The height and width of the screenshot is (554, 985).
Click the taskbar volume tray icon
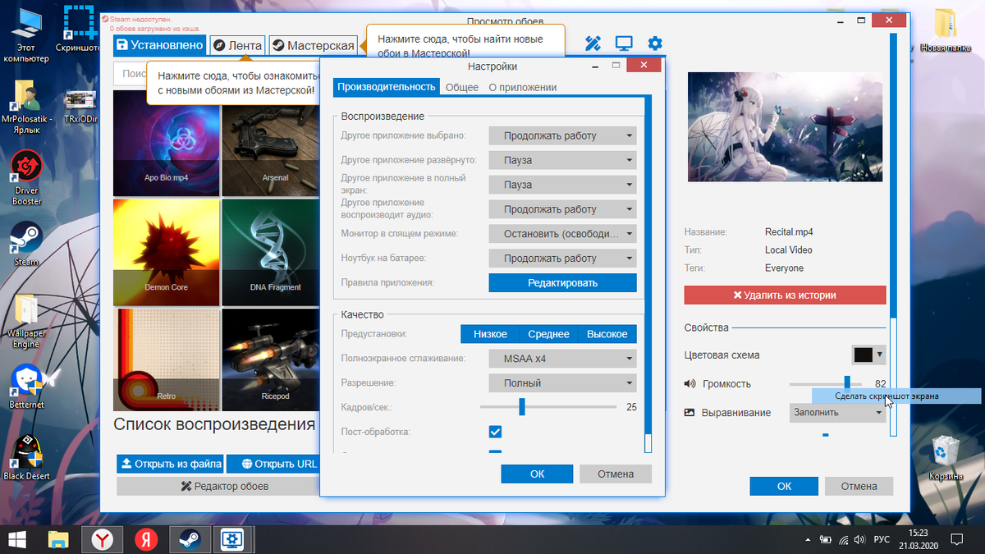[x=859, y=539]
